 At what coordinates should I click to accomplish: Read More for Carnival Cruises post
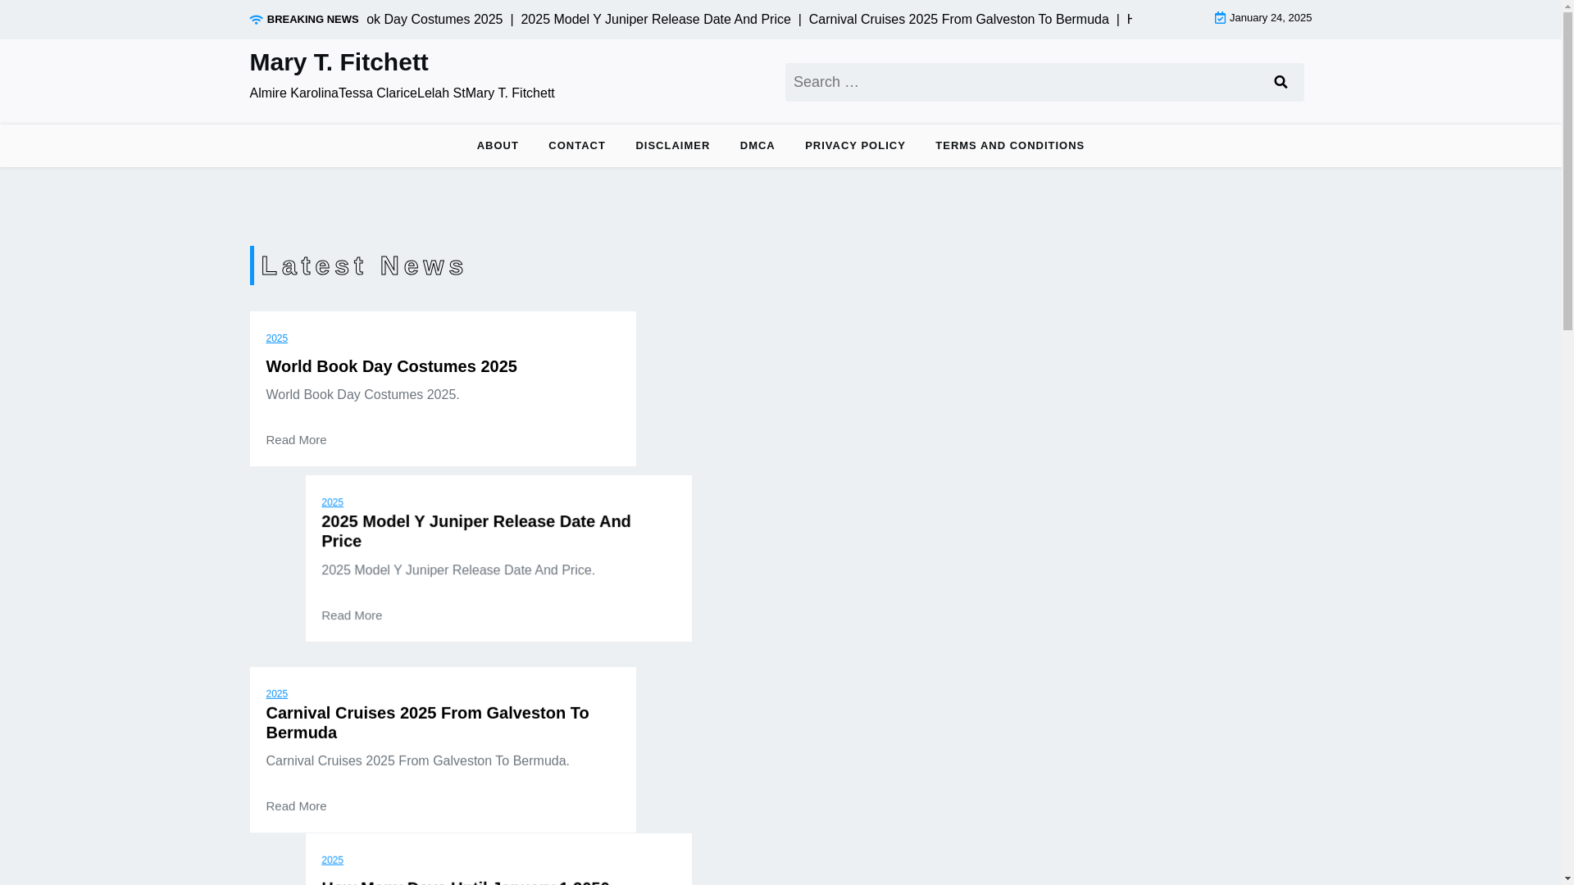coord(296,806)
